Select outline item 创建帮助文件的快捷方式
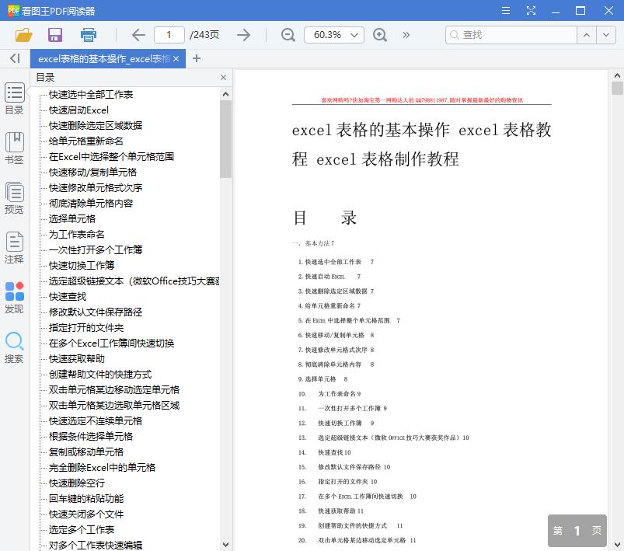 click(x=100, y=375)
